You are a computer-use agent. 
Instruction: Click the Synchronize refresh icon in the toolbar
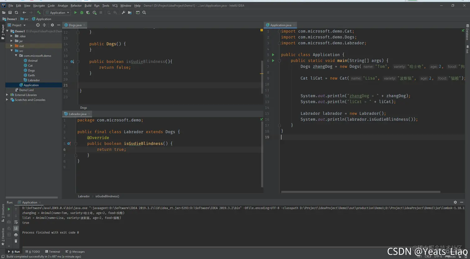coord(16,13)
